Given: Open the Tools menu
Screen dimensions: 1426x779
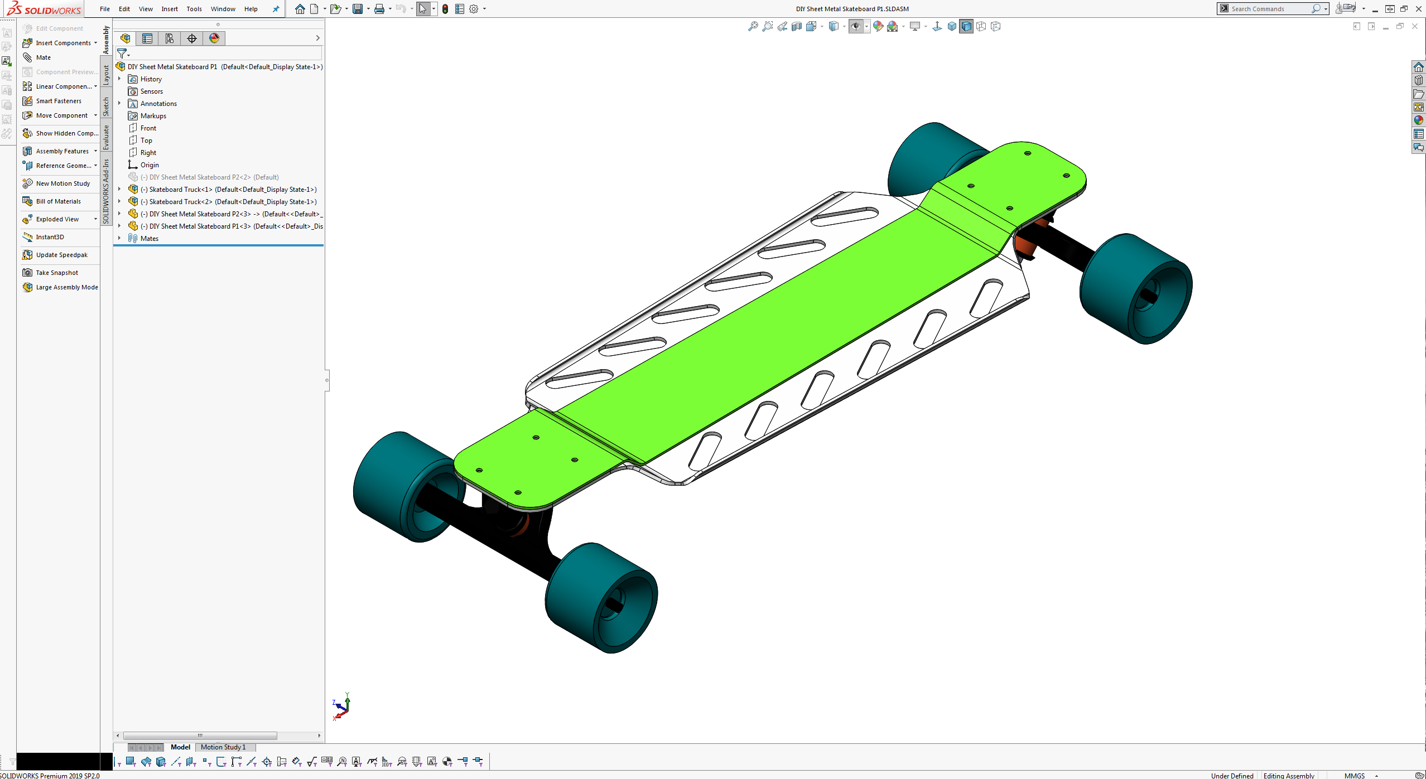Looking at the screenshot, I should click(x=194, y=9).
